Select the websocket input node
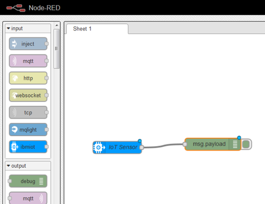Viewport: 265px width, 204px height. point(28,95)
